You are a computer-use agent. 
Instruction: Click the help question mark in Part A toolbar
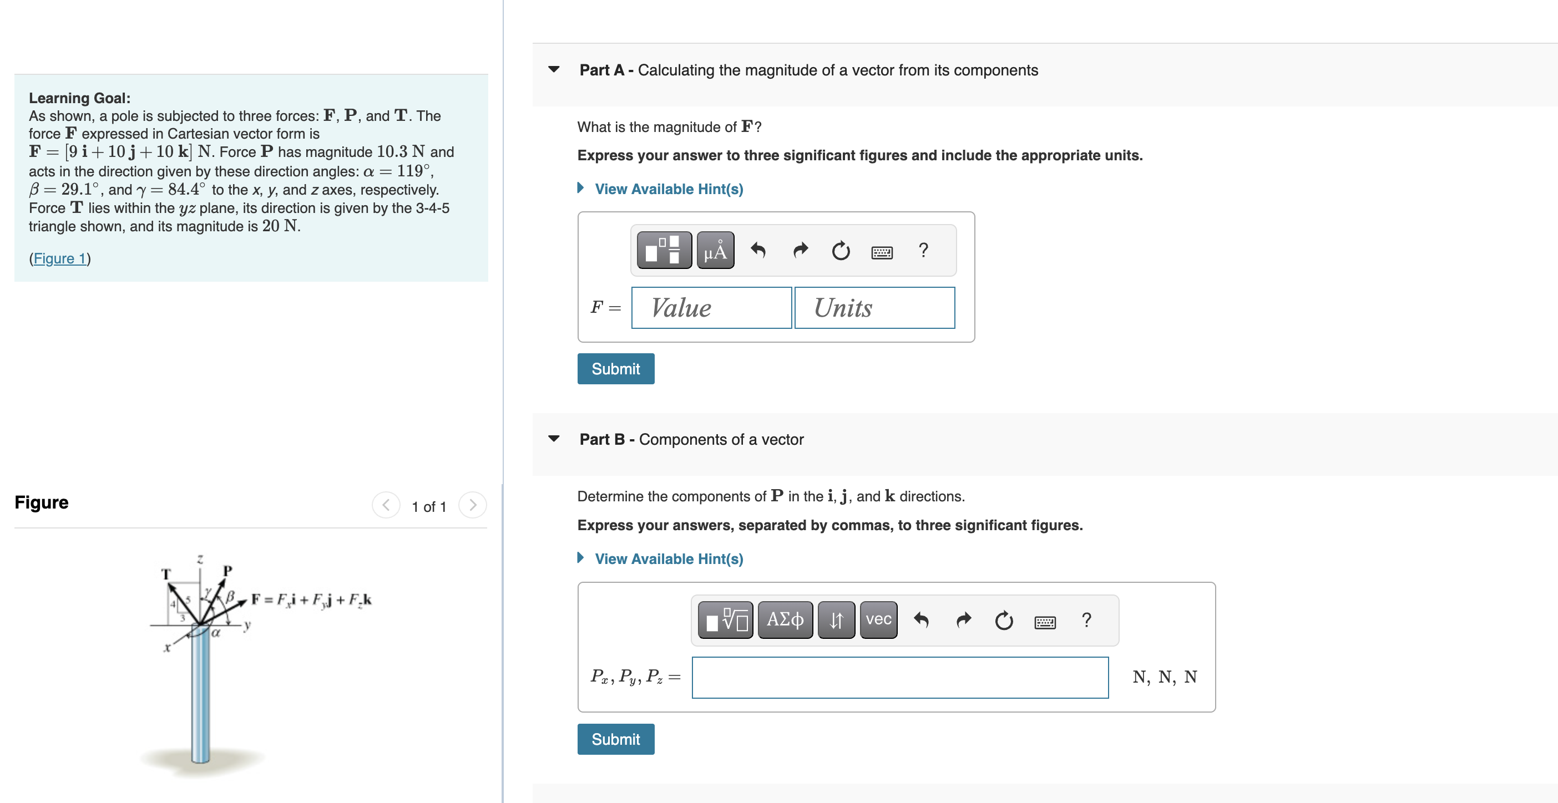(x=924, y=250)
